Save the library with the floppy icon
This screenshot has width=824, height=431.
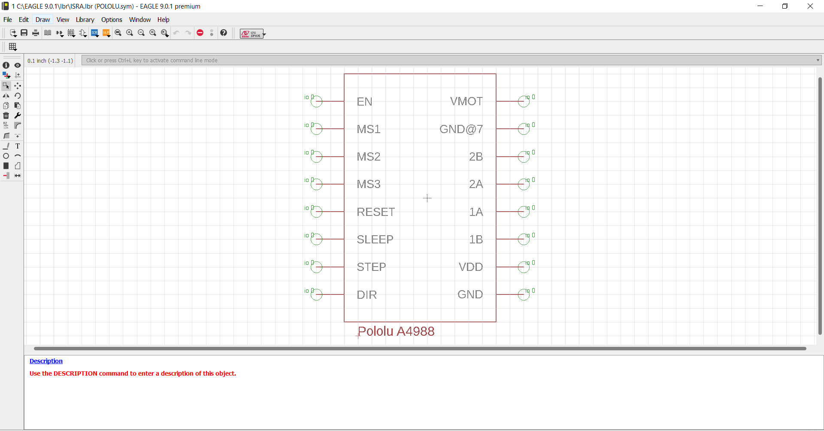[x=24, y=33]
